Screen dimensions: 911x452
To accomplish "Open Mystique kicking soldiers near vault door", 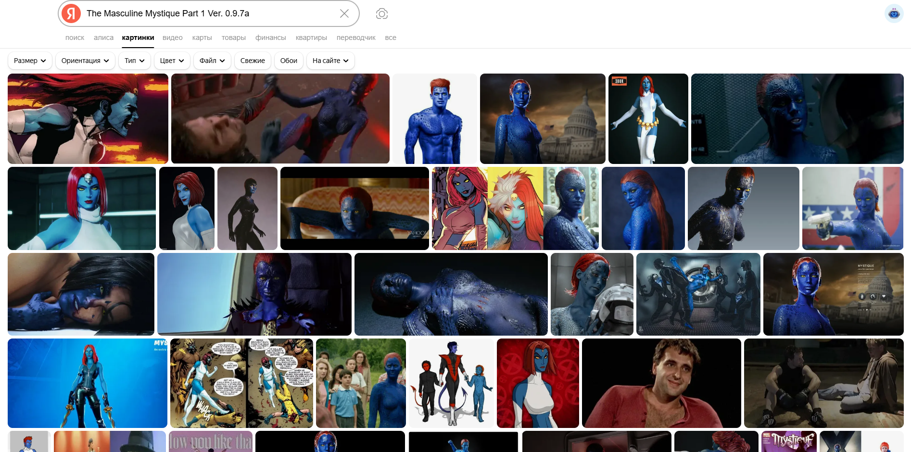I will (x=698, y=294).
